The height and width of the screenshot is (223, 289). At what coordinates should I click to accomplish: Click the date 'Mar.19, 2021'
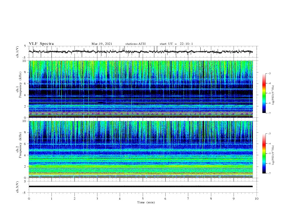(x=102, y=44)
